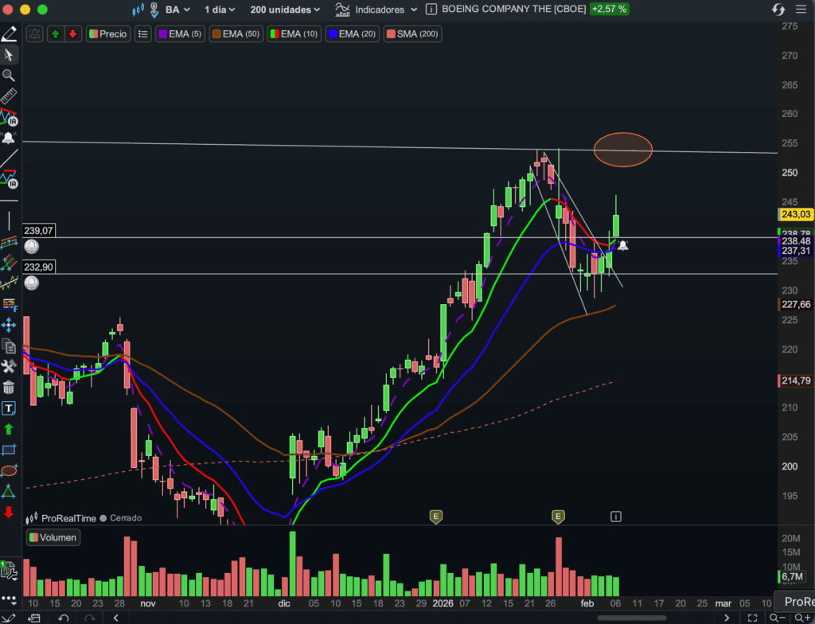The width and height of the screenshot is (815, 624).
Task: Click the undo arrow in bottom bar
Action: [x=64, y=618]
